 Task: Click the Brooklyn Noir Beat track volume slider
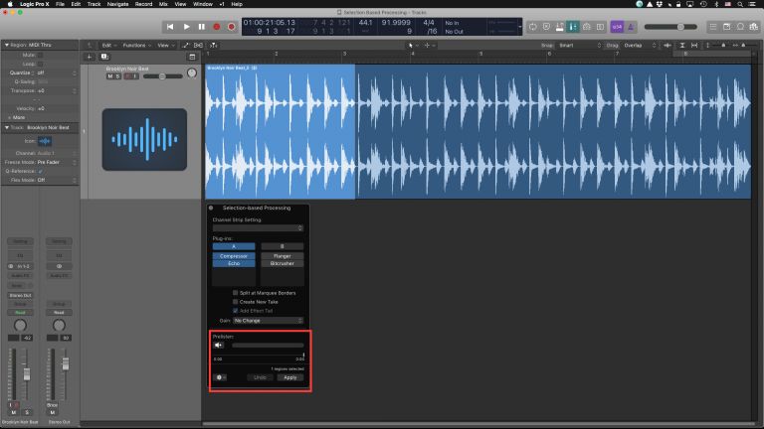point(163,76)
